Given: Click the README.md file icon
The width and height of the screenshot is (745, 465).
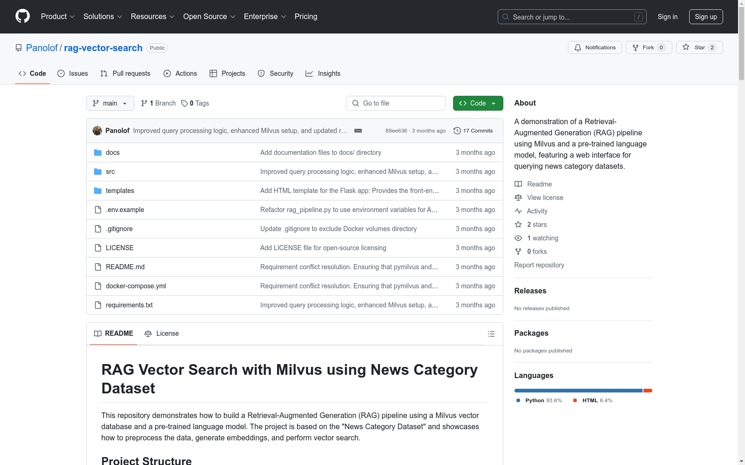Looking at the screenshot, I should click(98, 267).
